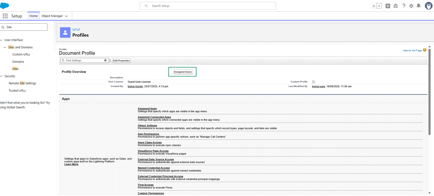Click the Salesforce cloud logo
Image resolution: width=434 pixels, height=196 pixels.
(x=4, y=5)
